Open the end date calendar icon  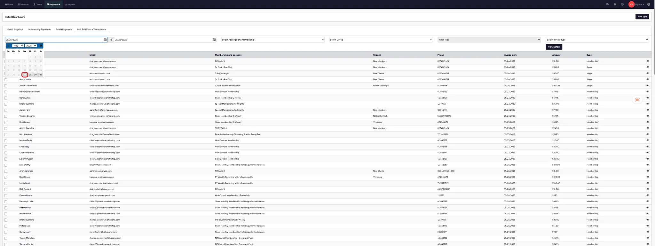click(214, 40)
